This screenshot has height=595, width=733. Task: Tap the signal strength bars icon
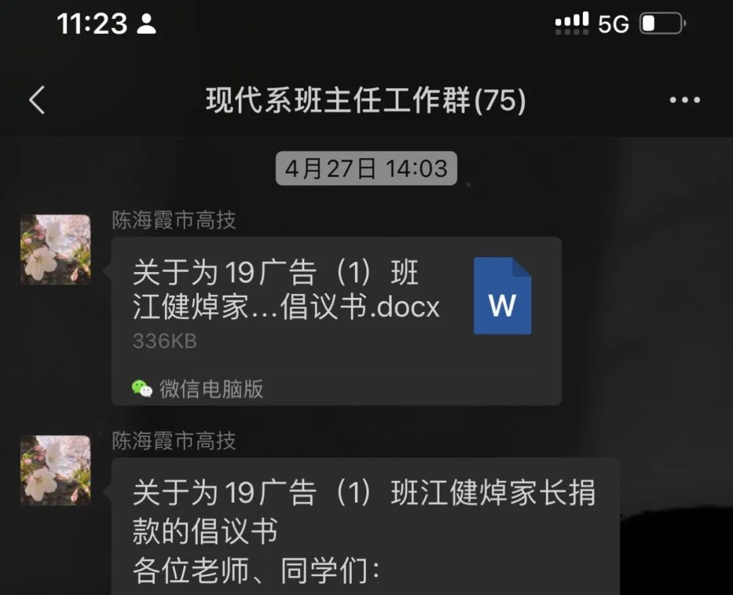571,23
